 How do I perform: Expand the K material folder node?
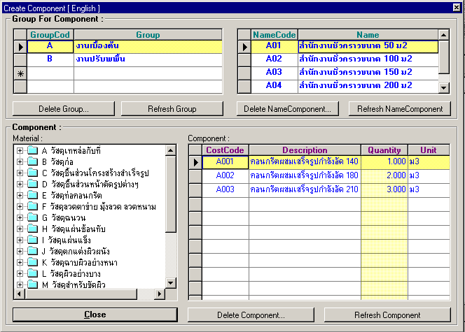20,263
